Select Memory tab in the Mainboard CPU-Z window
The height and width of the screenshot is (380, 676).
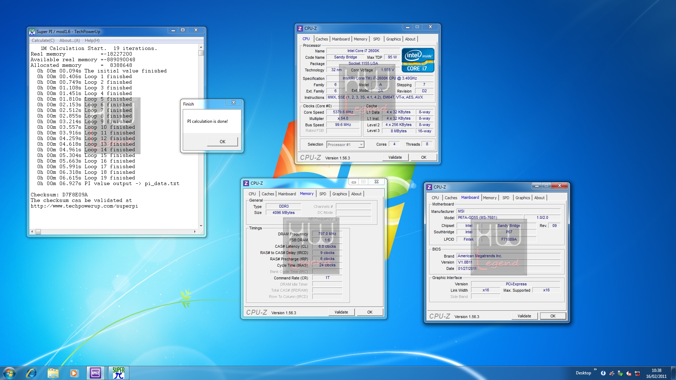[490, 198]
